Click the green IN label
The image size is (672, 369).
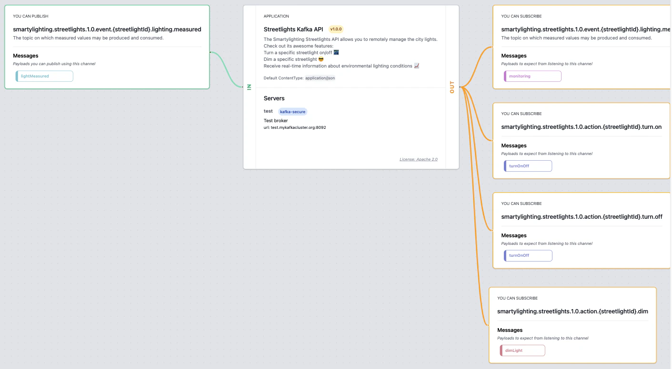(249, 87)
